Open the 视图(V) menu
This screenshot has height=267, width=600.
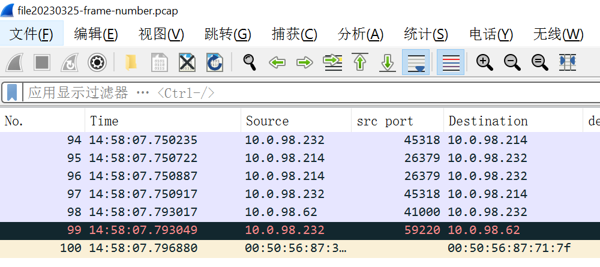pyautogui.click(x=161, y=34)
